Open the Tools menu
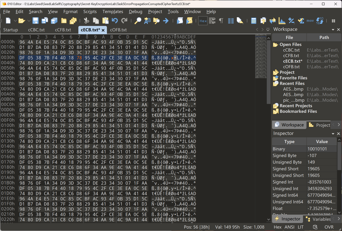This screenshot has height=231, width=342. click(x=173, y=11)
